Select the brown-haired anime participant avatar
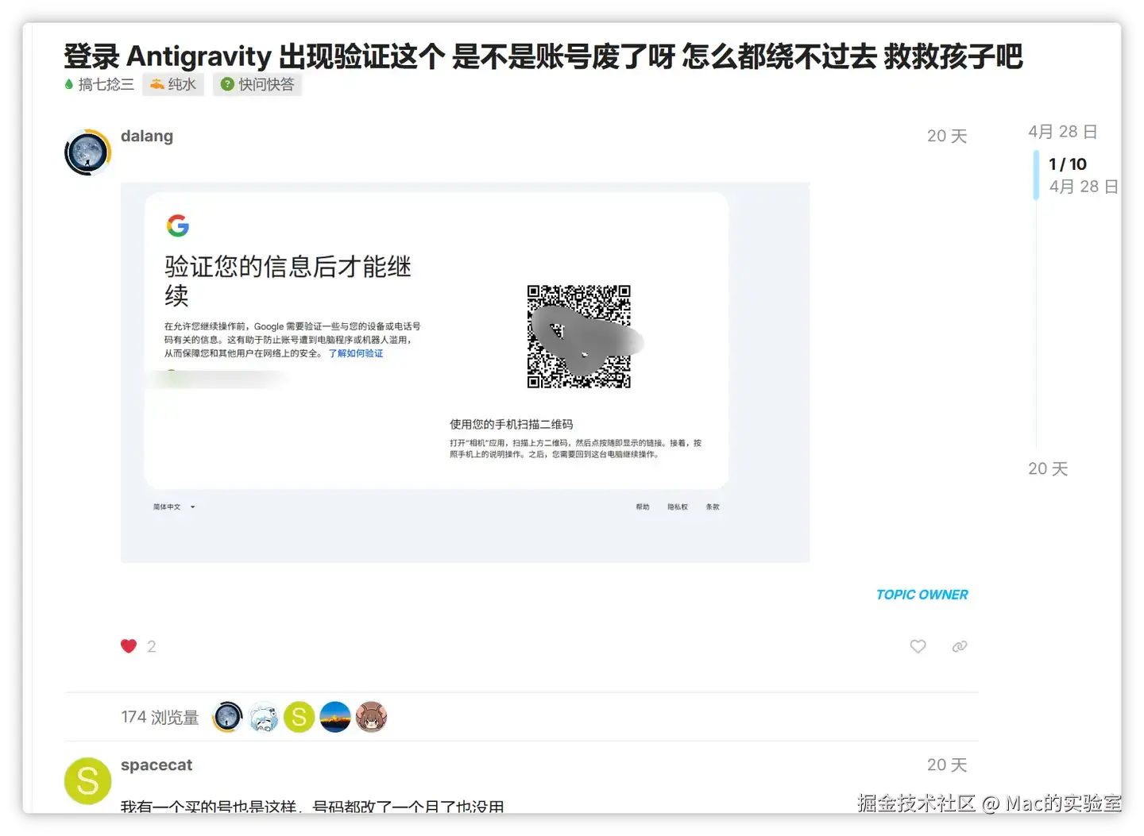This screenshot has height=836, width=1144. pyautogui.click(x=371, y=717)
